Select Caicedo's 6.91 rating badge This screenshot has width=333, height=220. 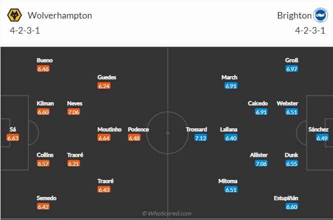click(261, 112)
